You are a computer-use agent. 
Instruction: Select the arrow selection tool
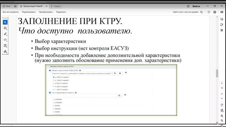click(x=5, y=22)
